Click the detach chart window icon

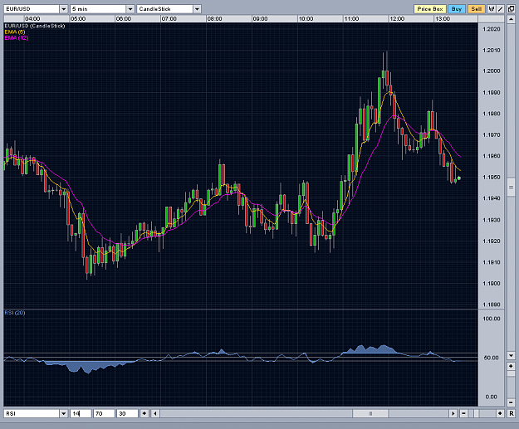pyautogui.click(x=511, y=9)
